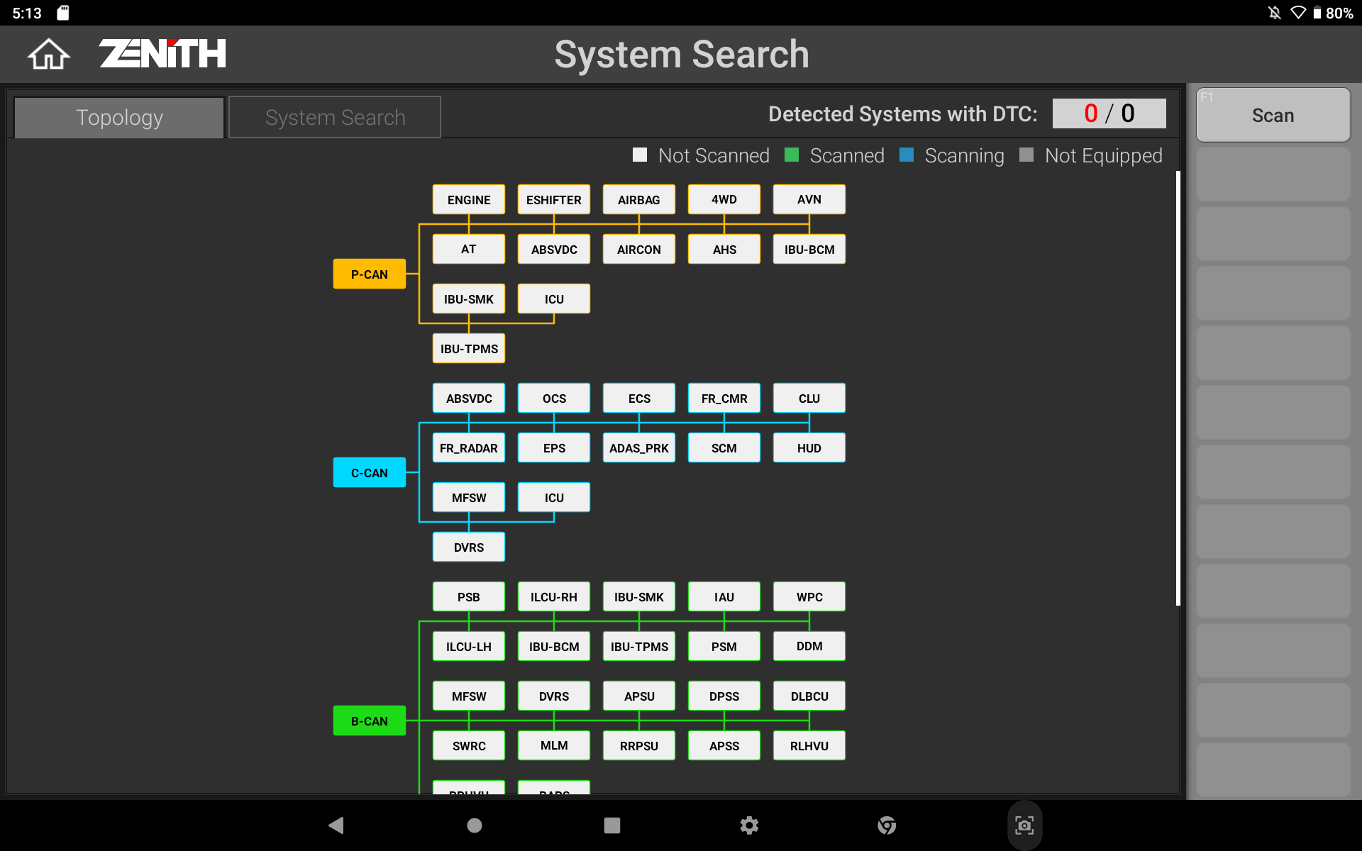Open recent apps square icon

tap(611, 825)
